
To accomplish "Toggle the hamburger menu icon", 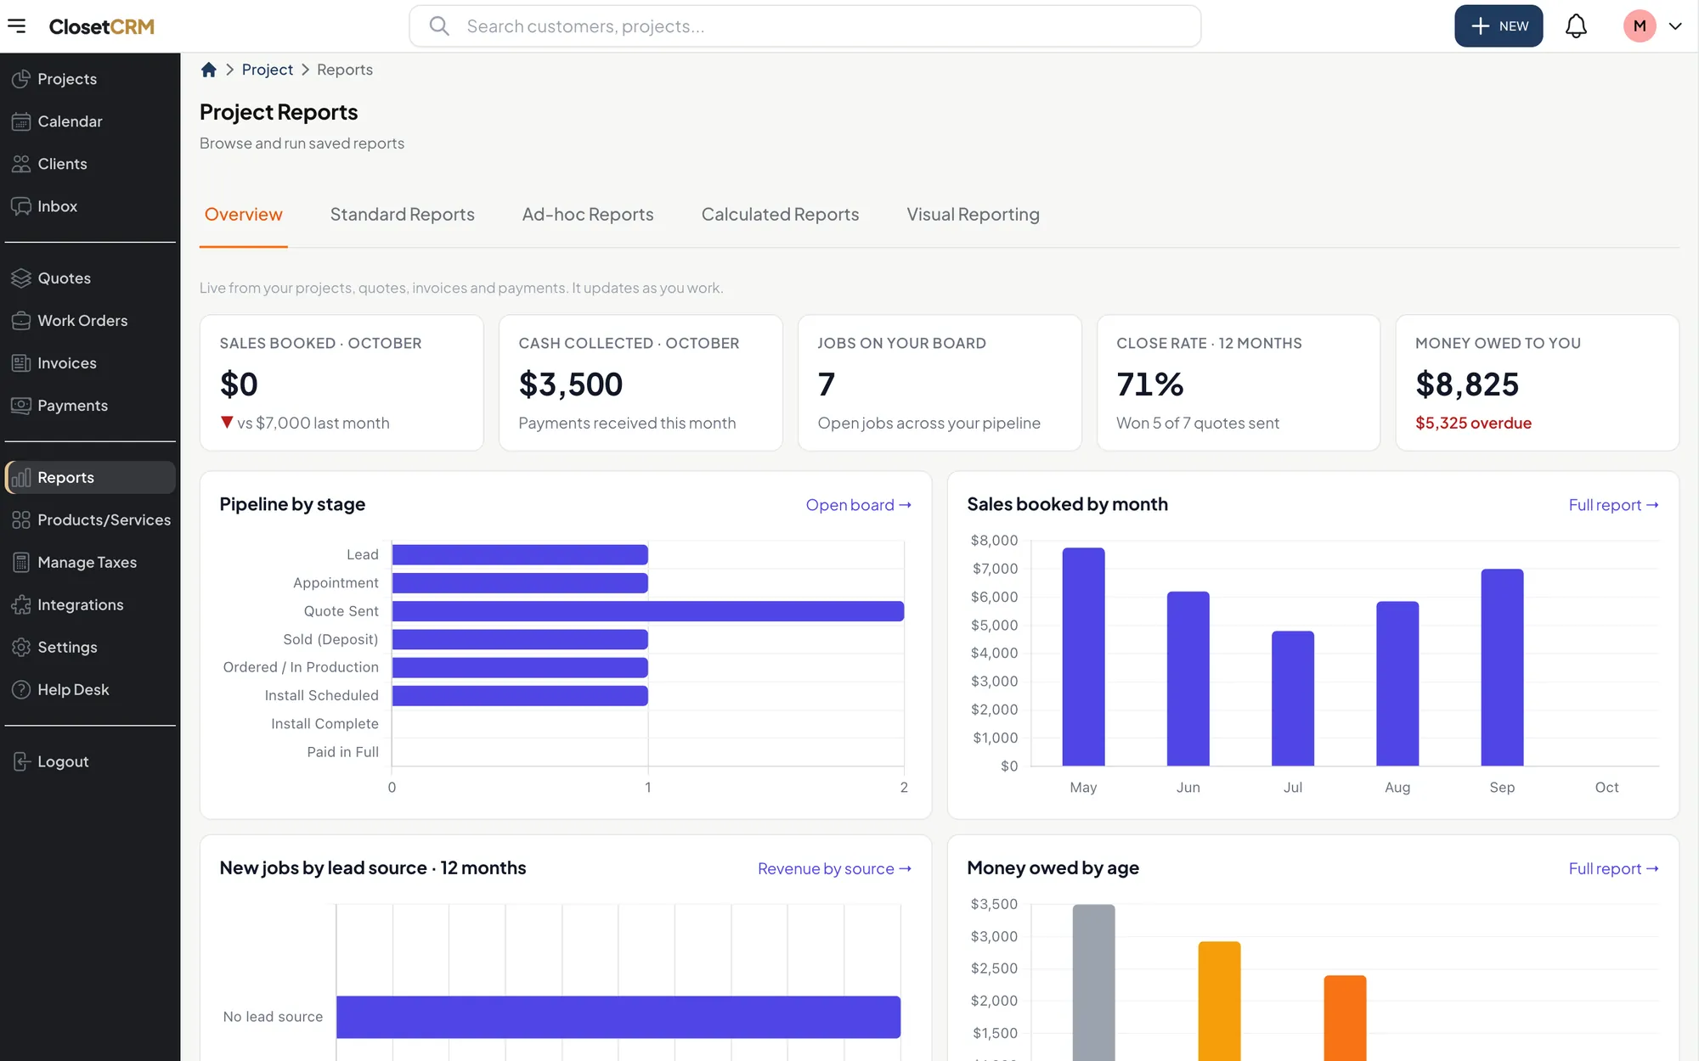I will 16,26.
